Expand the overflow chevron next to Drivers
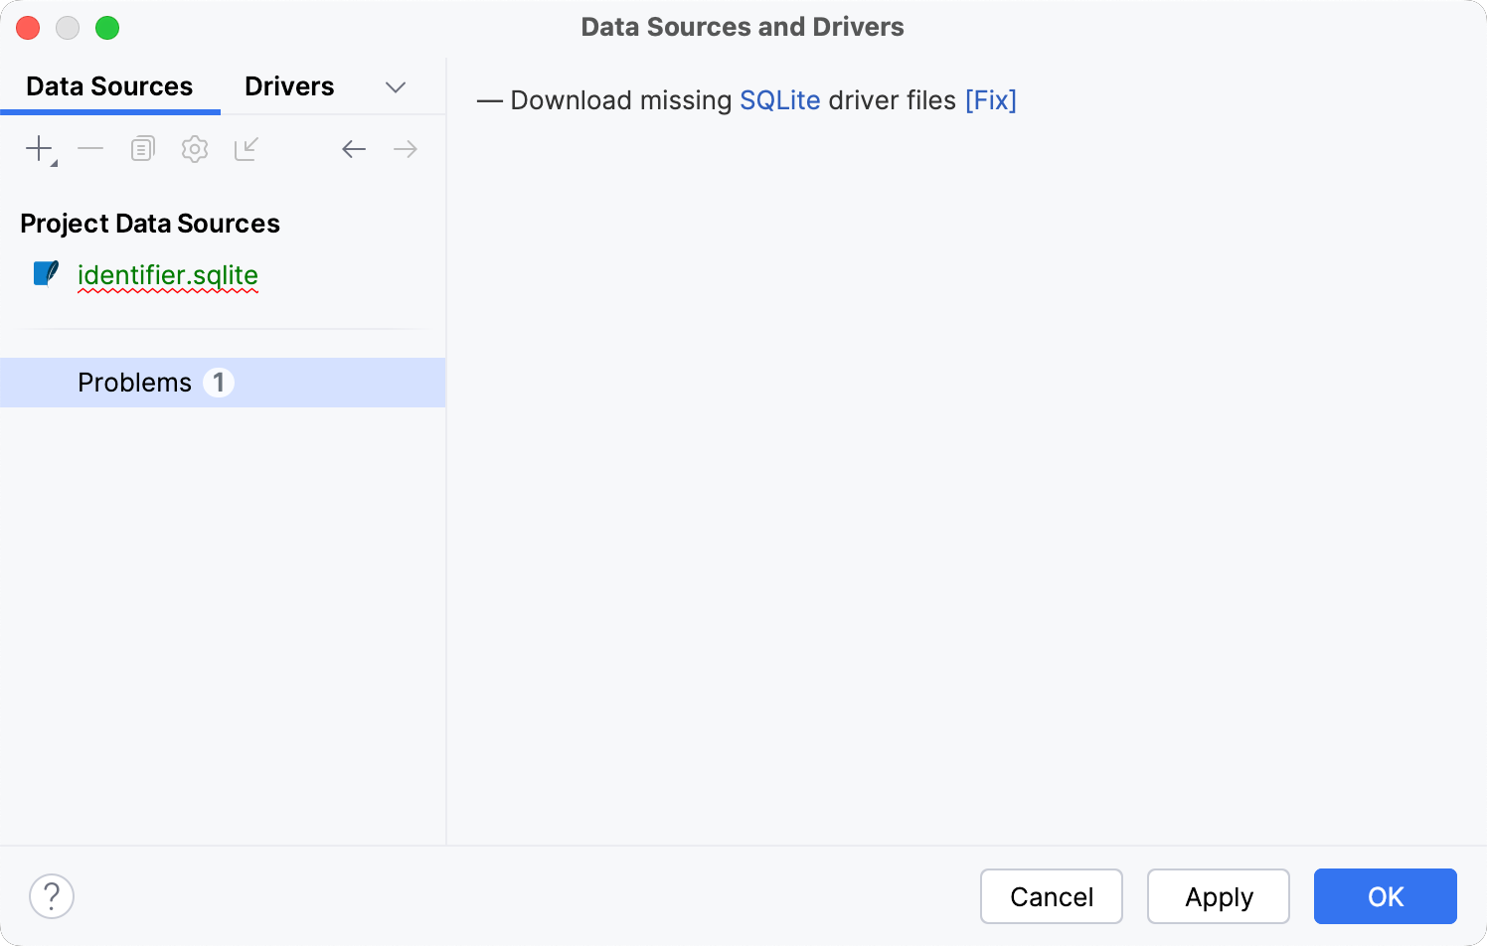1487x946 pixels. coord(396,87)
